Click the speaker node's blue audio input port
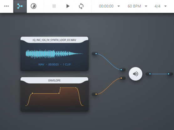 point(123,70)
